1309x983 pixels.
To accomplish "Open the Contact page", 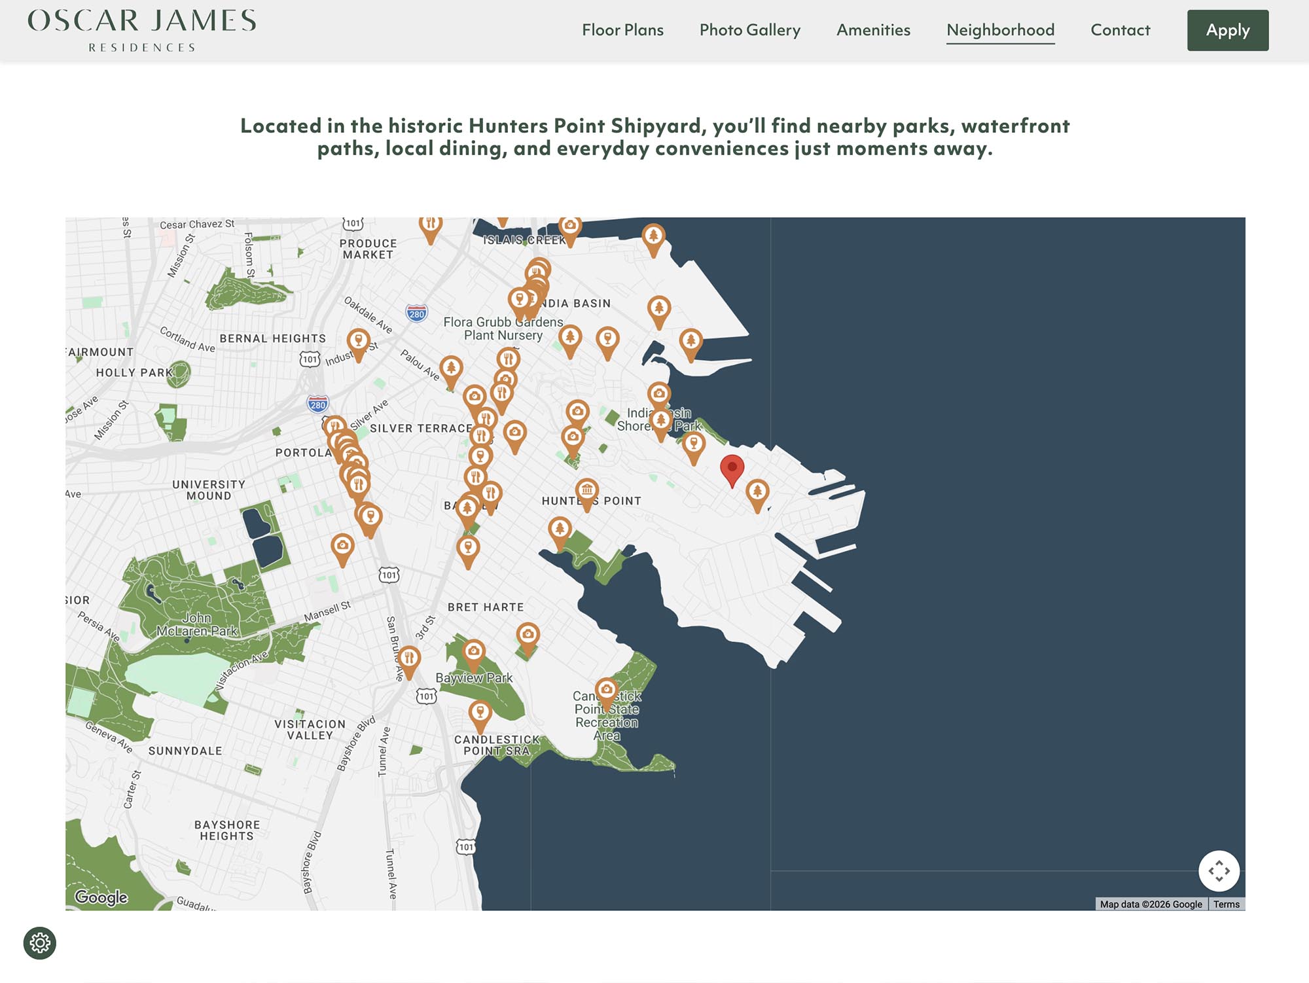I will coord(1120,30).
